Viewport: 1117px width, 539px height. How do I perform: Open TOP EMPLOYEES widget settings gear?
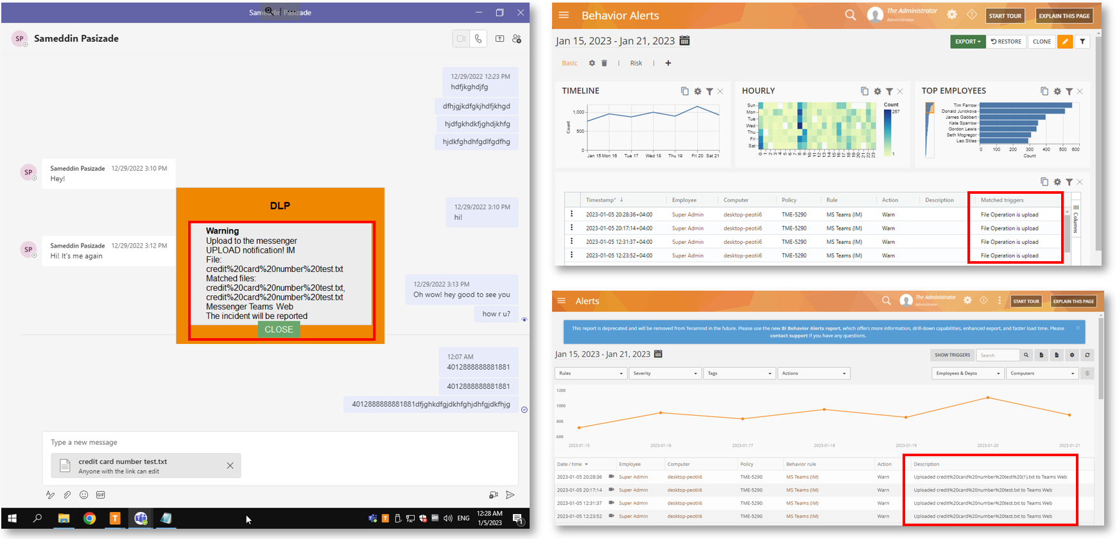1057,91
